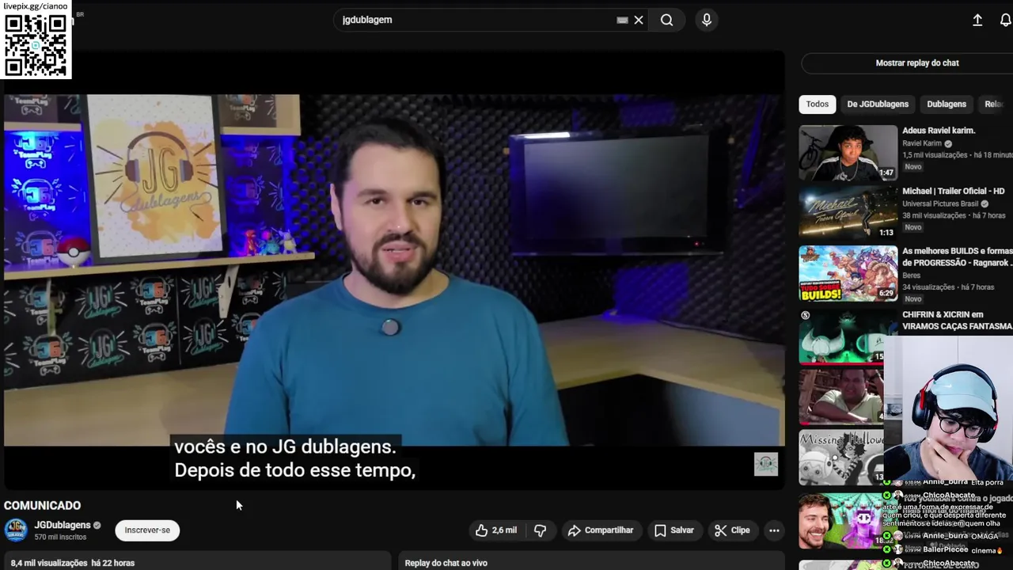Click the '570 mil inscritos' subscriber count
The image size is (1013, 570).
coord(60,537)
